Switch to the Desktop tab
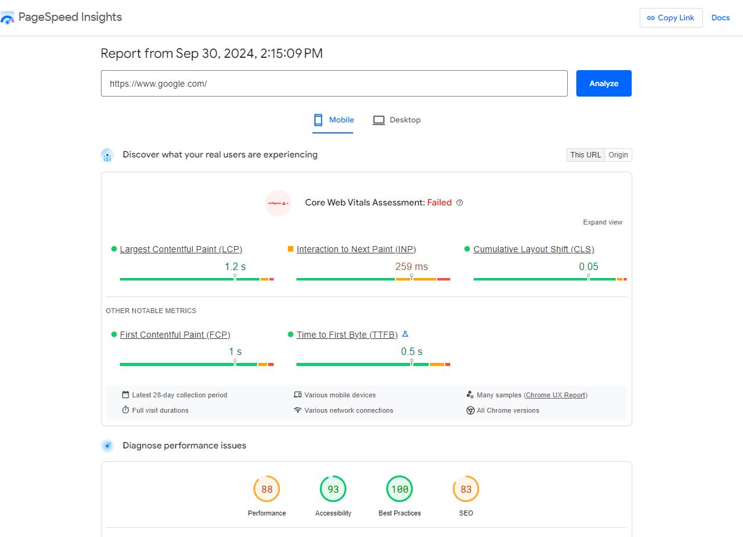This screenshot has height=537, width=743. click(x=397, y=120)
